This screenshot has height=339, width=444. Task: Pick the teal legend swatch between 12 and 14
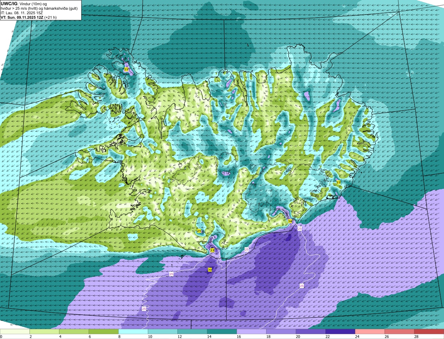tap(193, 332)
